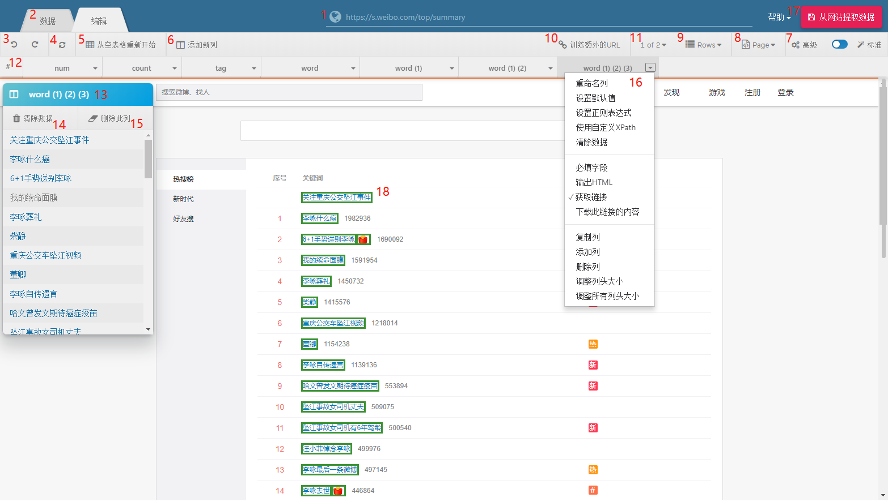Click the refresh icon in toolbar
Screen dimensions: 888x502
tap(62, 45)
